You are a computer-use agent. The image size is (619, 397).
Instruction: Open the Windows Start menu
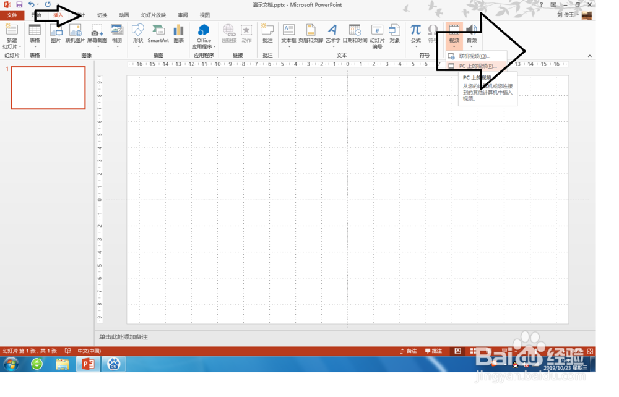click(x=11, y=364)
